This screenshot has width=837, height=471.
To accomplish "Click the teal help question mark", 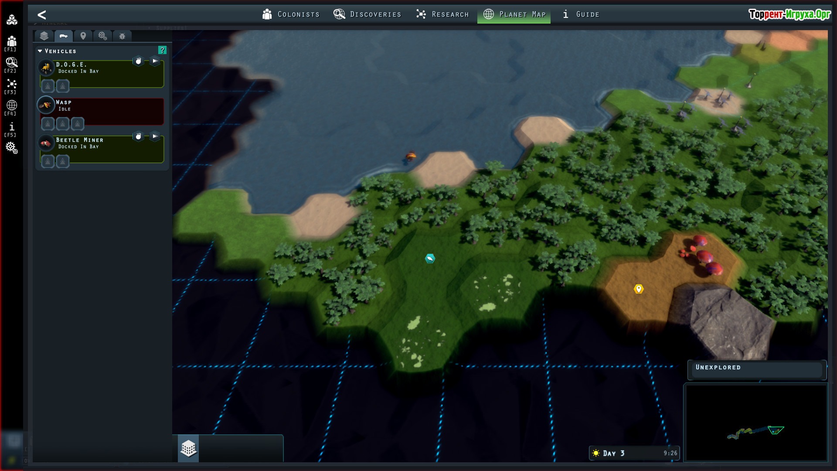I will pos(162,50).
